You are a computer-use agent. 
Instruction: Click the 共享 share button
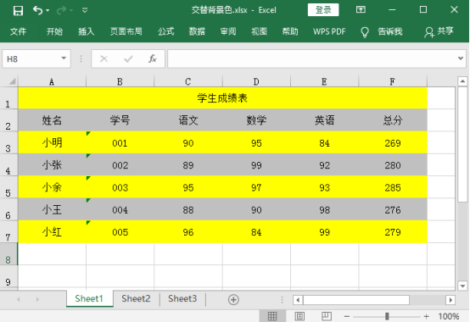point(439,31)
